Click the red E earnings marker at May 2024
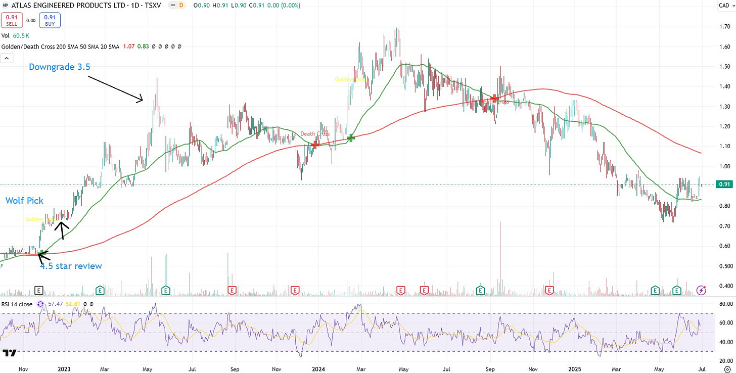 click(401, 290)
